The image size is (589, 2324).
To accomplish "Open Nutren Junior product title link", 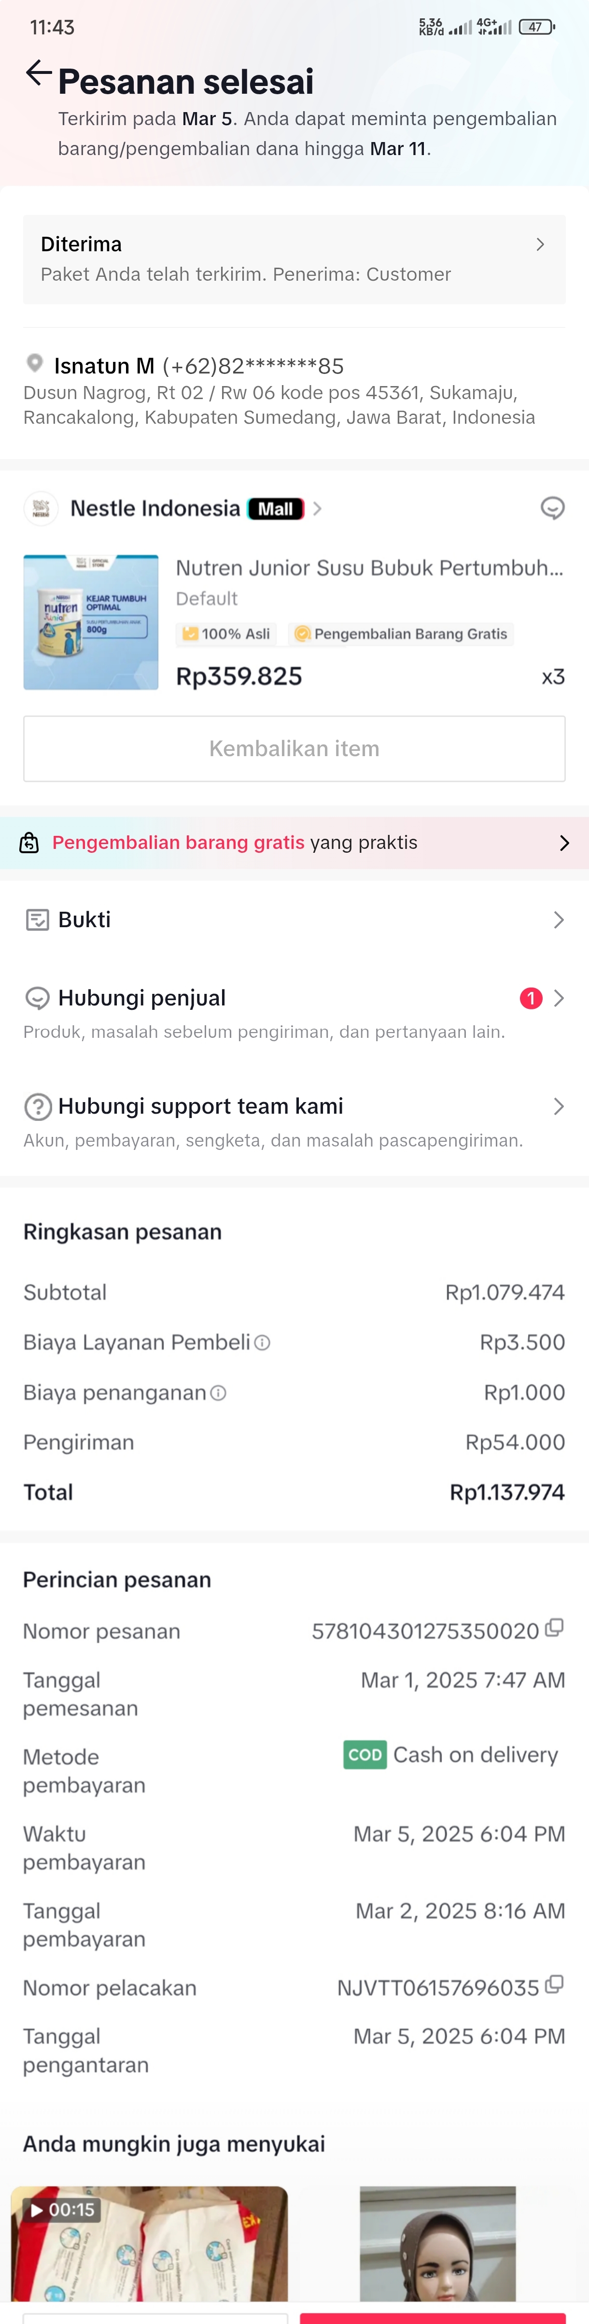I will (369, 568).
